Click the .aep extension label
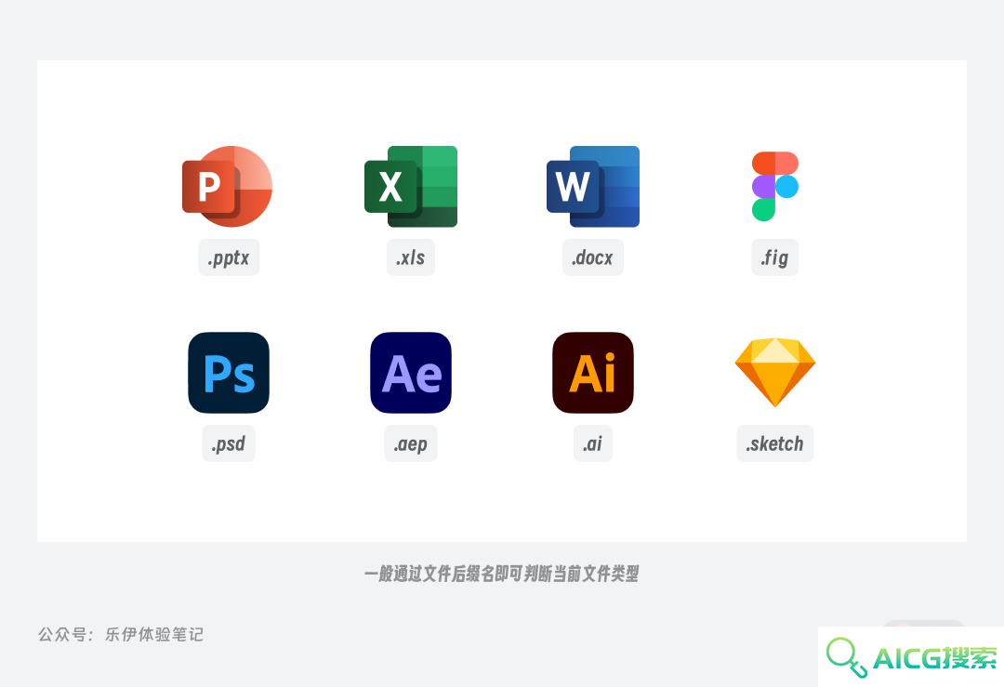Image resolution: width=1004 pixels, height=687 pixels. pos(411,443)
